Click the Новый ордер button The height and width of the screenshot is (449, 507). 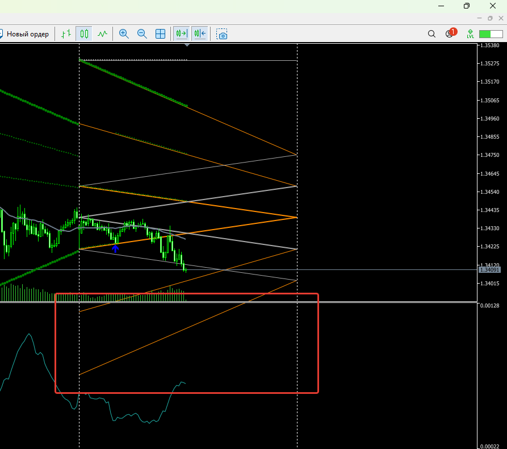(25, 34)
